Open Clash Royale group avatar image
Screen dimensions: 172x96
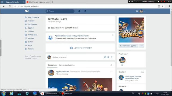[x=131, y=30]
